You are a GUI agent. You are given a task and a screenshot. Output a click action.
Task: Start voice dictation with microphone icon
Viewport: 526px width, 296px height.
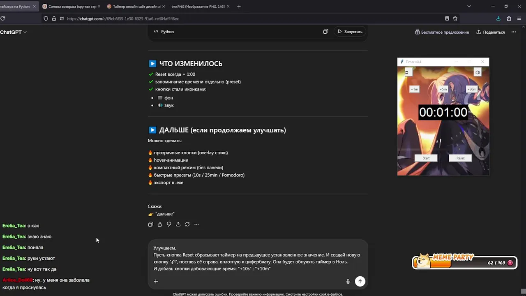tap(348, 281)
